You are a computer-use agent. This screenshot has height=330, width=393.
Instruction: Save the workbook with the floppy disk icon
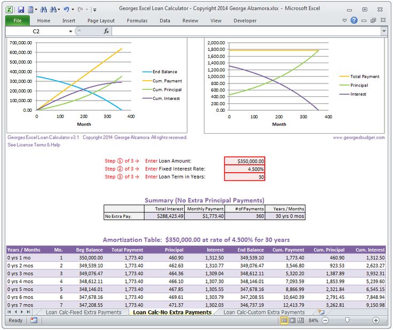(x=21, y=10)
